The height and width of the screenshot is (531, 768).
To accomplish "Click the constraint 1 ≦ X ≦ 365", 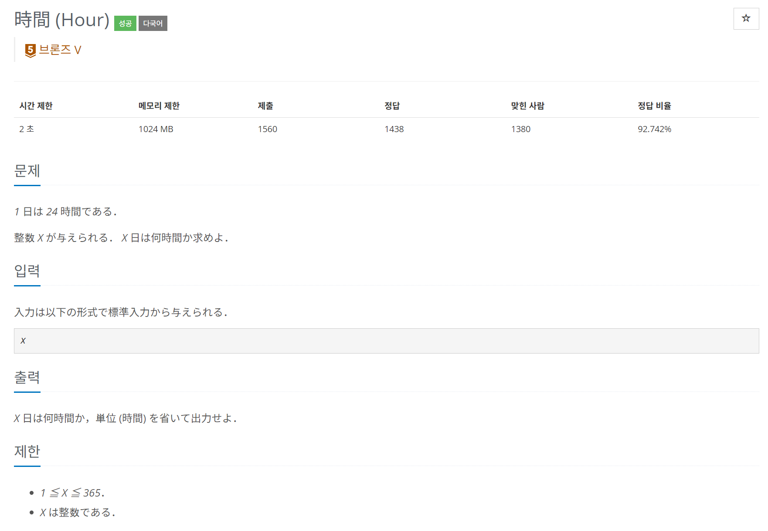I will [72, 493].
